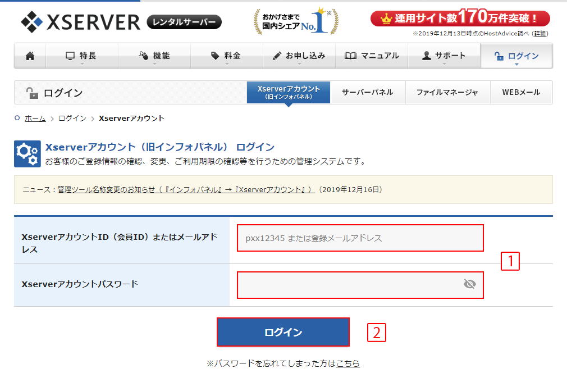Open the WEBメール tab

click(x=521, y=92)
